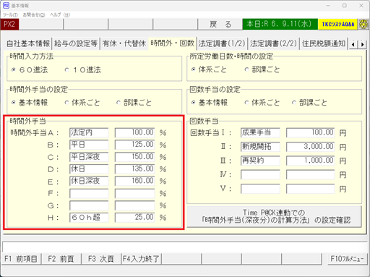Viewport: 370px width, 277px height.
Task: Click rate field showing 135.00
Action: click(x=135, y=169)
